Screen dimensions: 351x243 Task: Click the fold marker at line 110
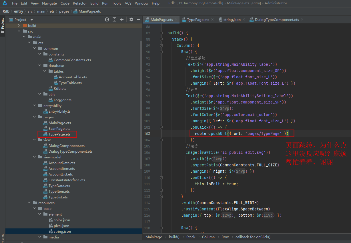tap(161, 178)
